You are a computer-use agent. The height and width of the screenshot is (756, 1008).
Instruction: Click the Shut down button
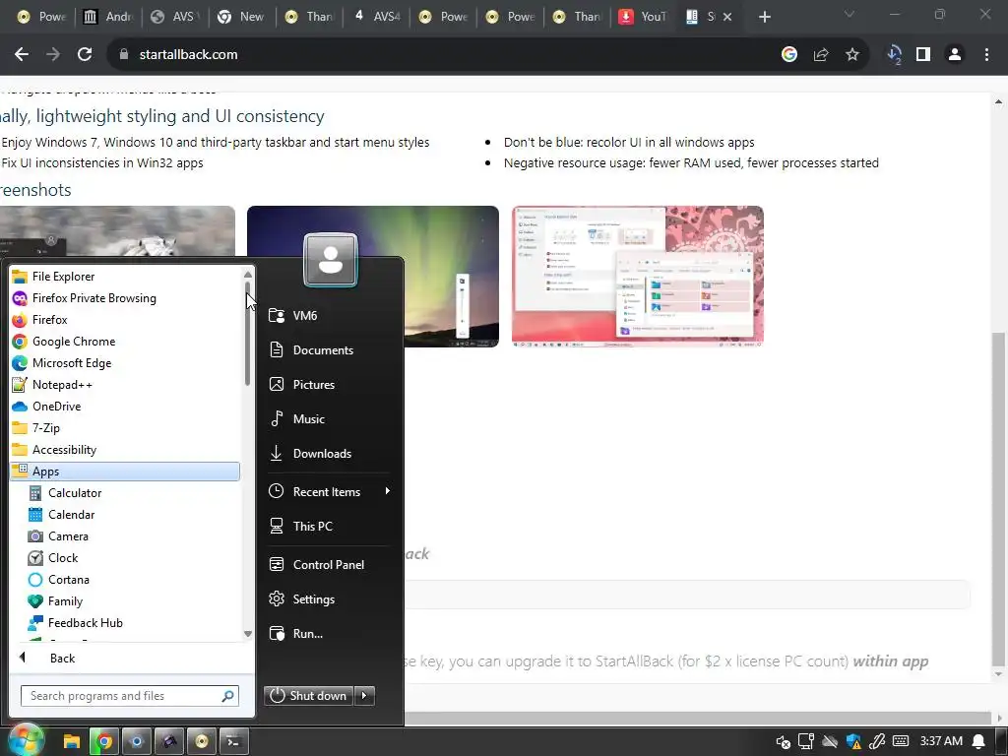click(308, 696)
